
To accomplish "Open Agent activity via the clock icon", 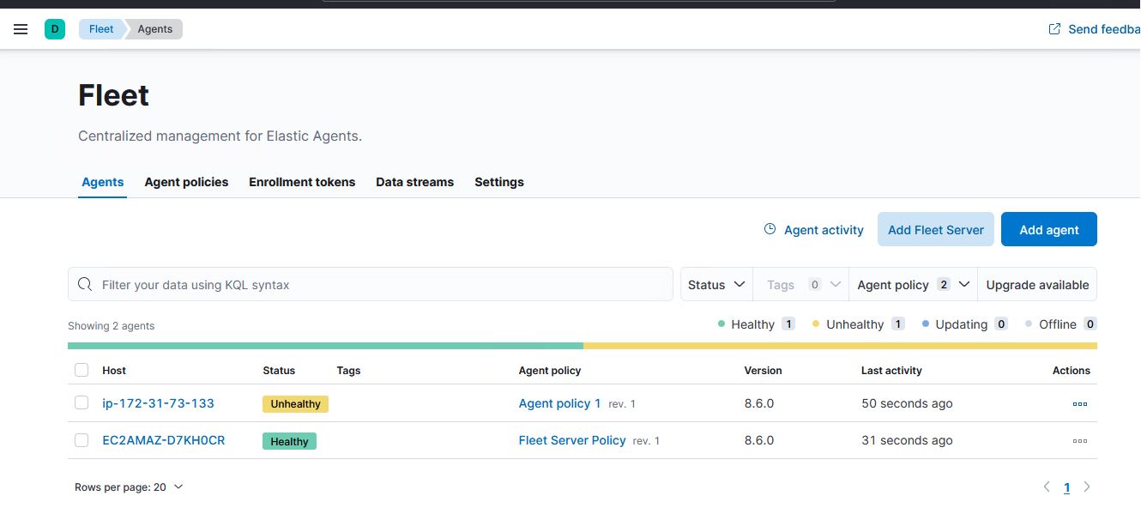I will click(x=768, y=229).
